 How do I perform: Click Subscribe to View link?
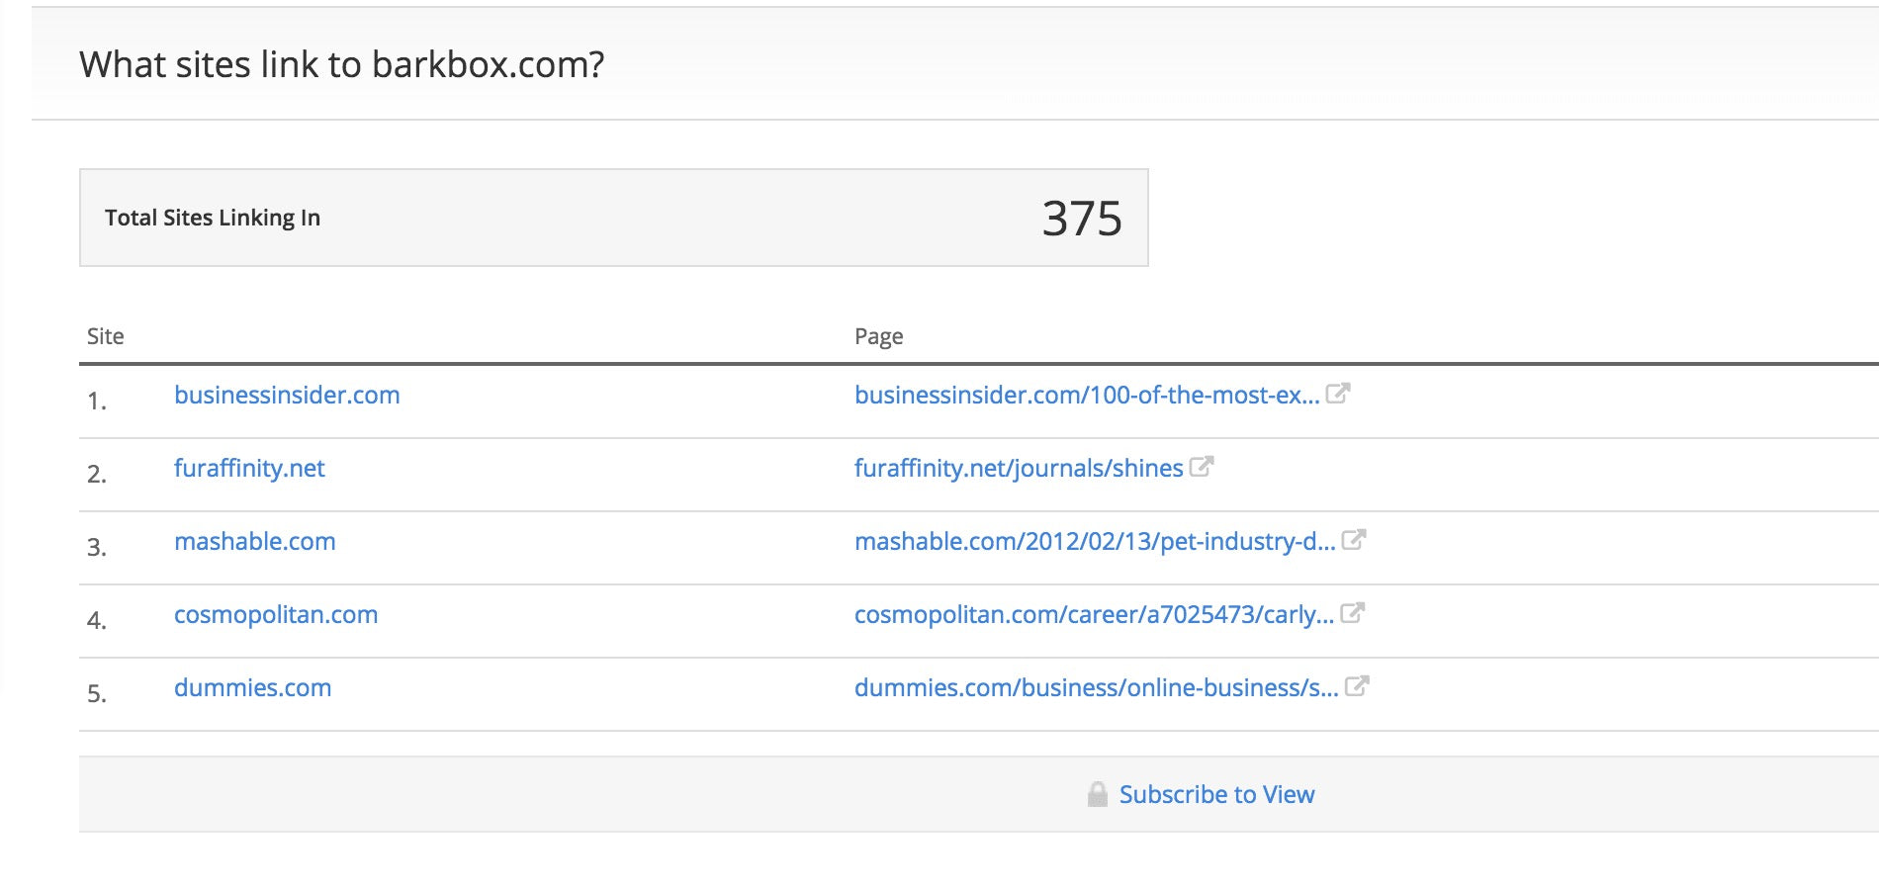[1216, 794]
